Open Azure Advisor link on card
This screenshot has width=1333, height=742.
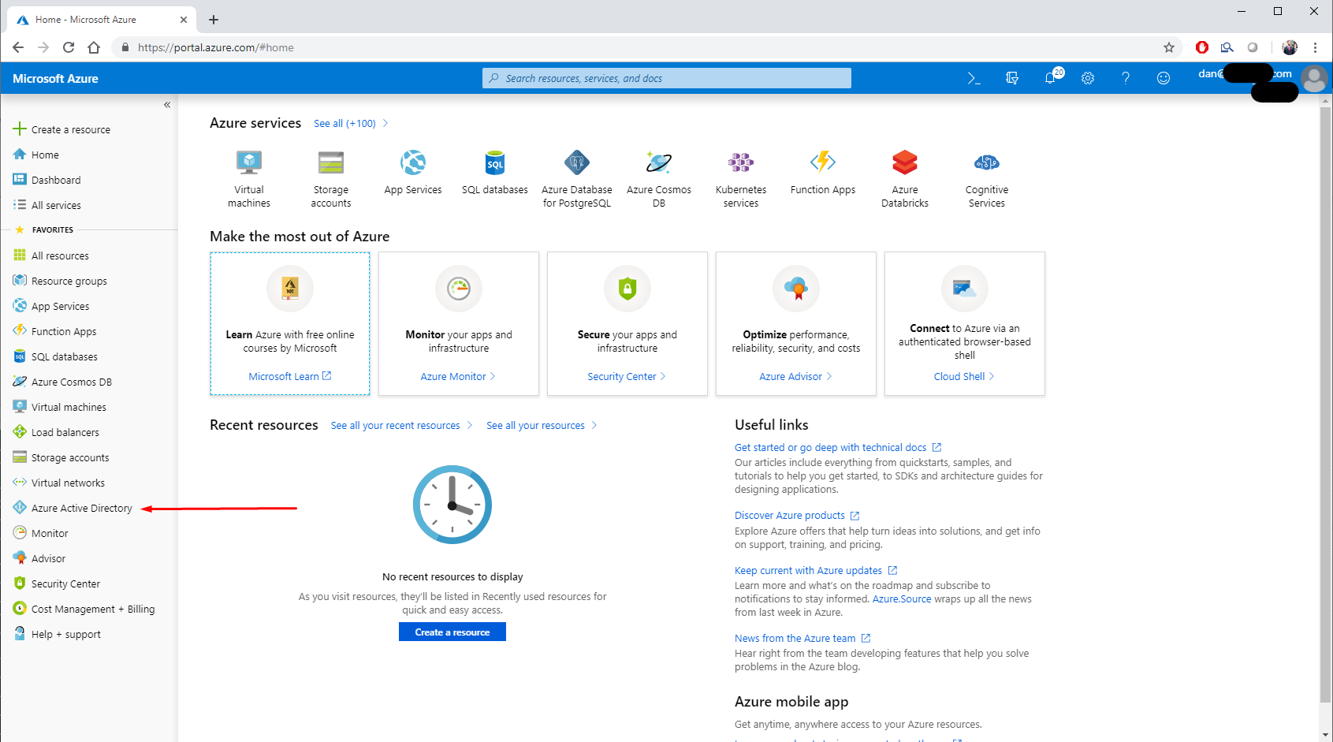tap(795, 376)
